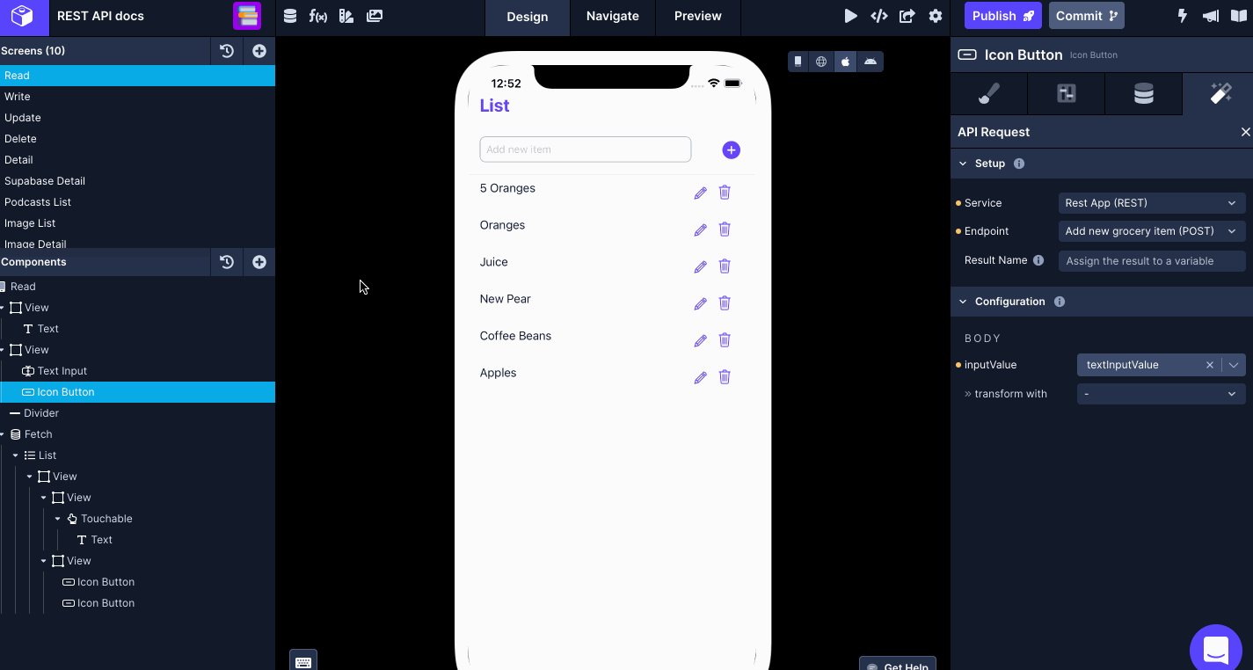Click the Oranges list item
This screenshot has height=670, width=1253.
tap(502, 225)
